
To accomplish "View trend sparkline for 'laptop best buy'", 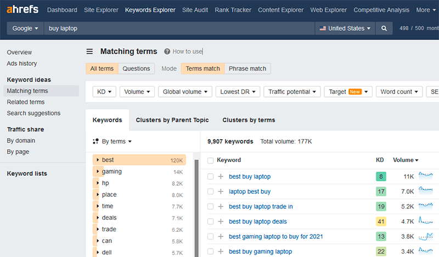I will [x=426, y=191].
